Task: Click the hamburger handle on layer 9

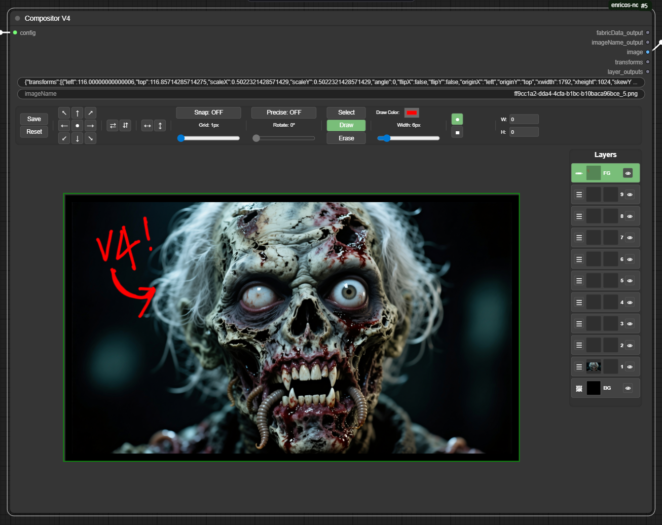Action: pyautogui.click(x=579, y=195)
